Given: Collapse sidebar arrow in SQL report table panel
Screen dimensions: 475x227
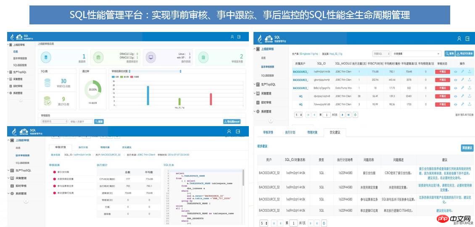Looking at the screenshot, I should (271, 121).
